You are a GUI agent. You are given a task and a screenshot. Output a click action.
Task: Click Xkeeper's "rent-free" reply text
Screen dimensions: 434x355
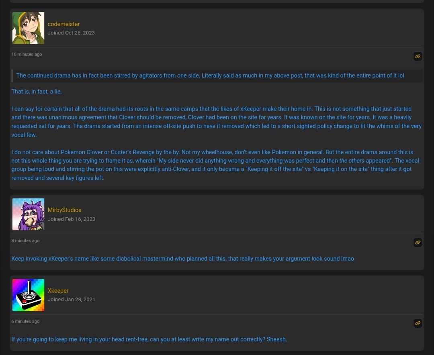149,339
